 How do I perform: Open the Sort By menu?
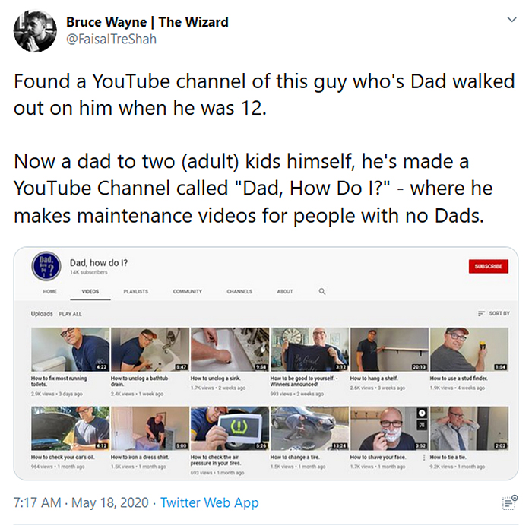tap(493, 313)
